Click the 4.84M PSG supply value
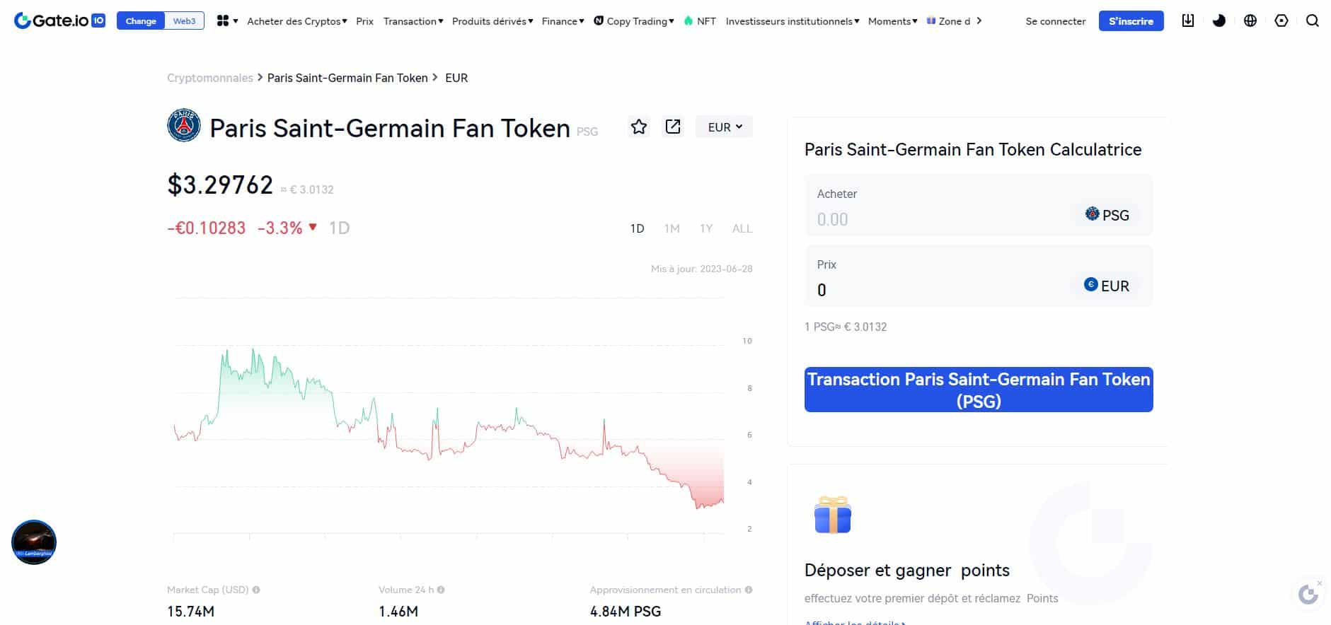This screenshot has width=1331, height=625. [x=626, y=612]
